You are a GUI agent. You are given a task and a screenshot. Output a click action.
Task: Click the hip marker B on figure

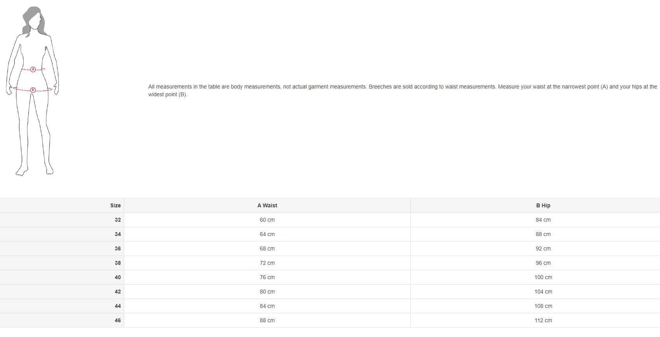pyautogui.click(x=33, y=90)
